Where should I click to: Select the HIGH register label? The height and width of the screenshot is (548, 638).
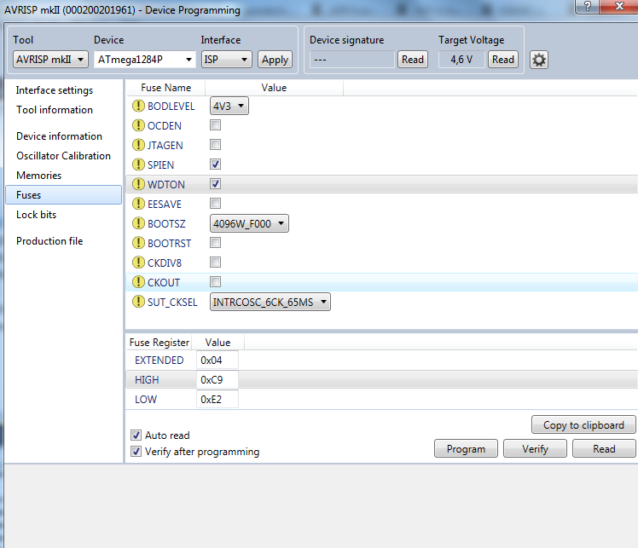[x=147, y=380]
